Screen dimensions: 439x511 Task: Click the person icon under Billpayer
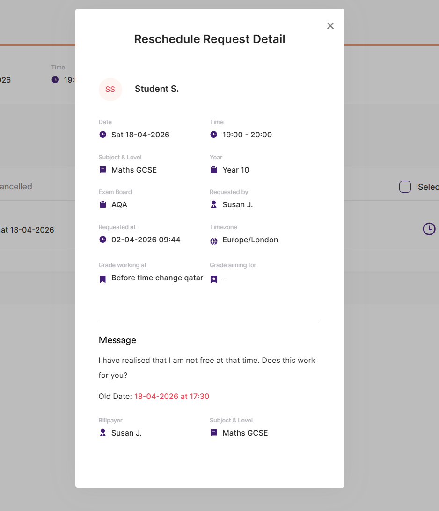[103, 433]
